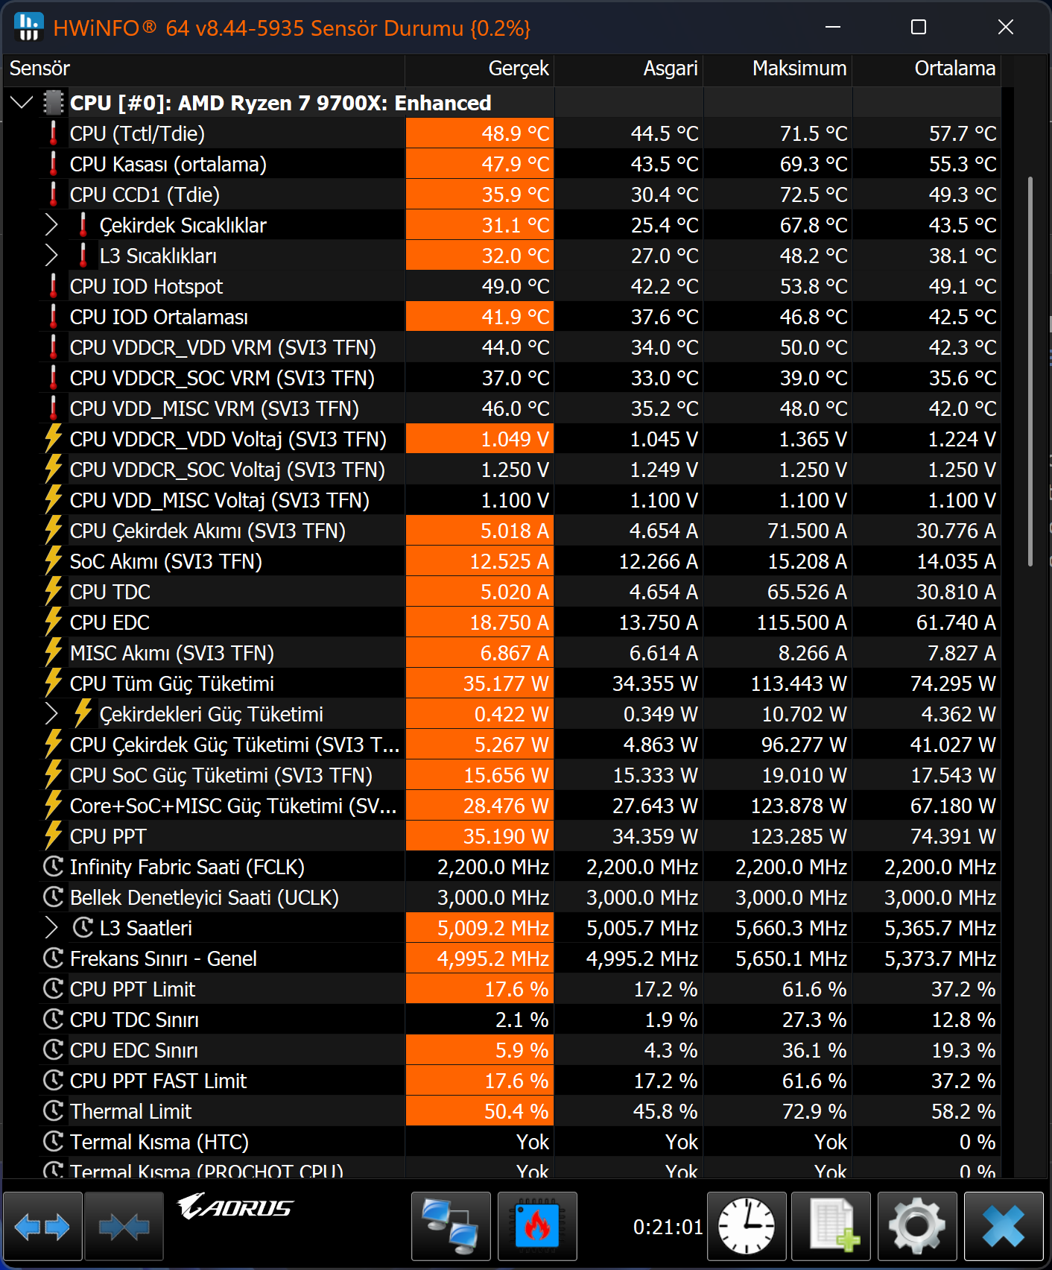Click thermometer icon beside CPU IOD Hotspot
This screenshot has width=1052, height=1270.
tap(53, 286)
